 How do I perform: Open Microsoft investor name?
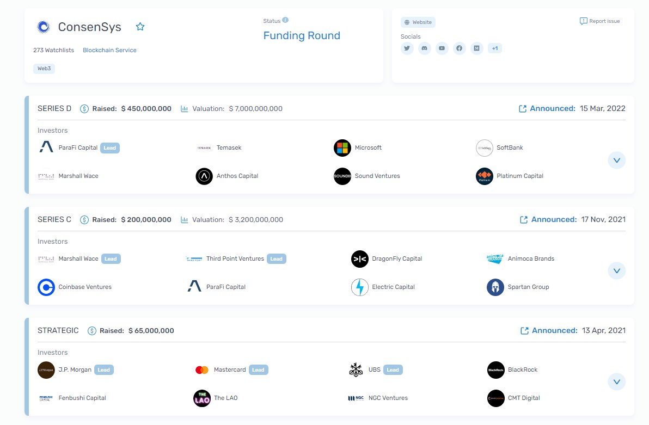(x=368, y=147)
